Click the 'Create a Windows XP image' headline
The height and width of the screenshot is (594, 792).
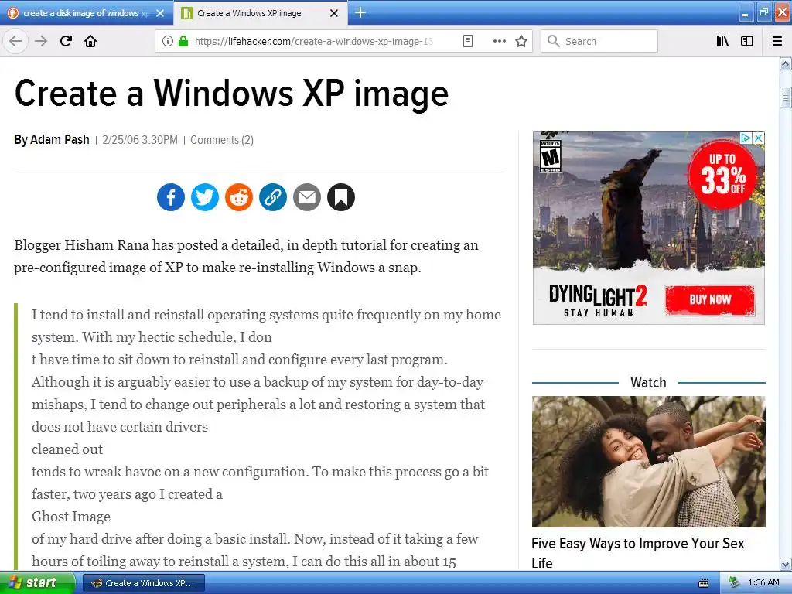231,94
